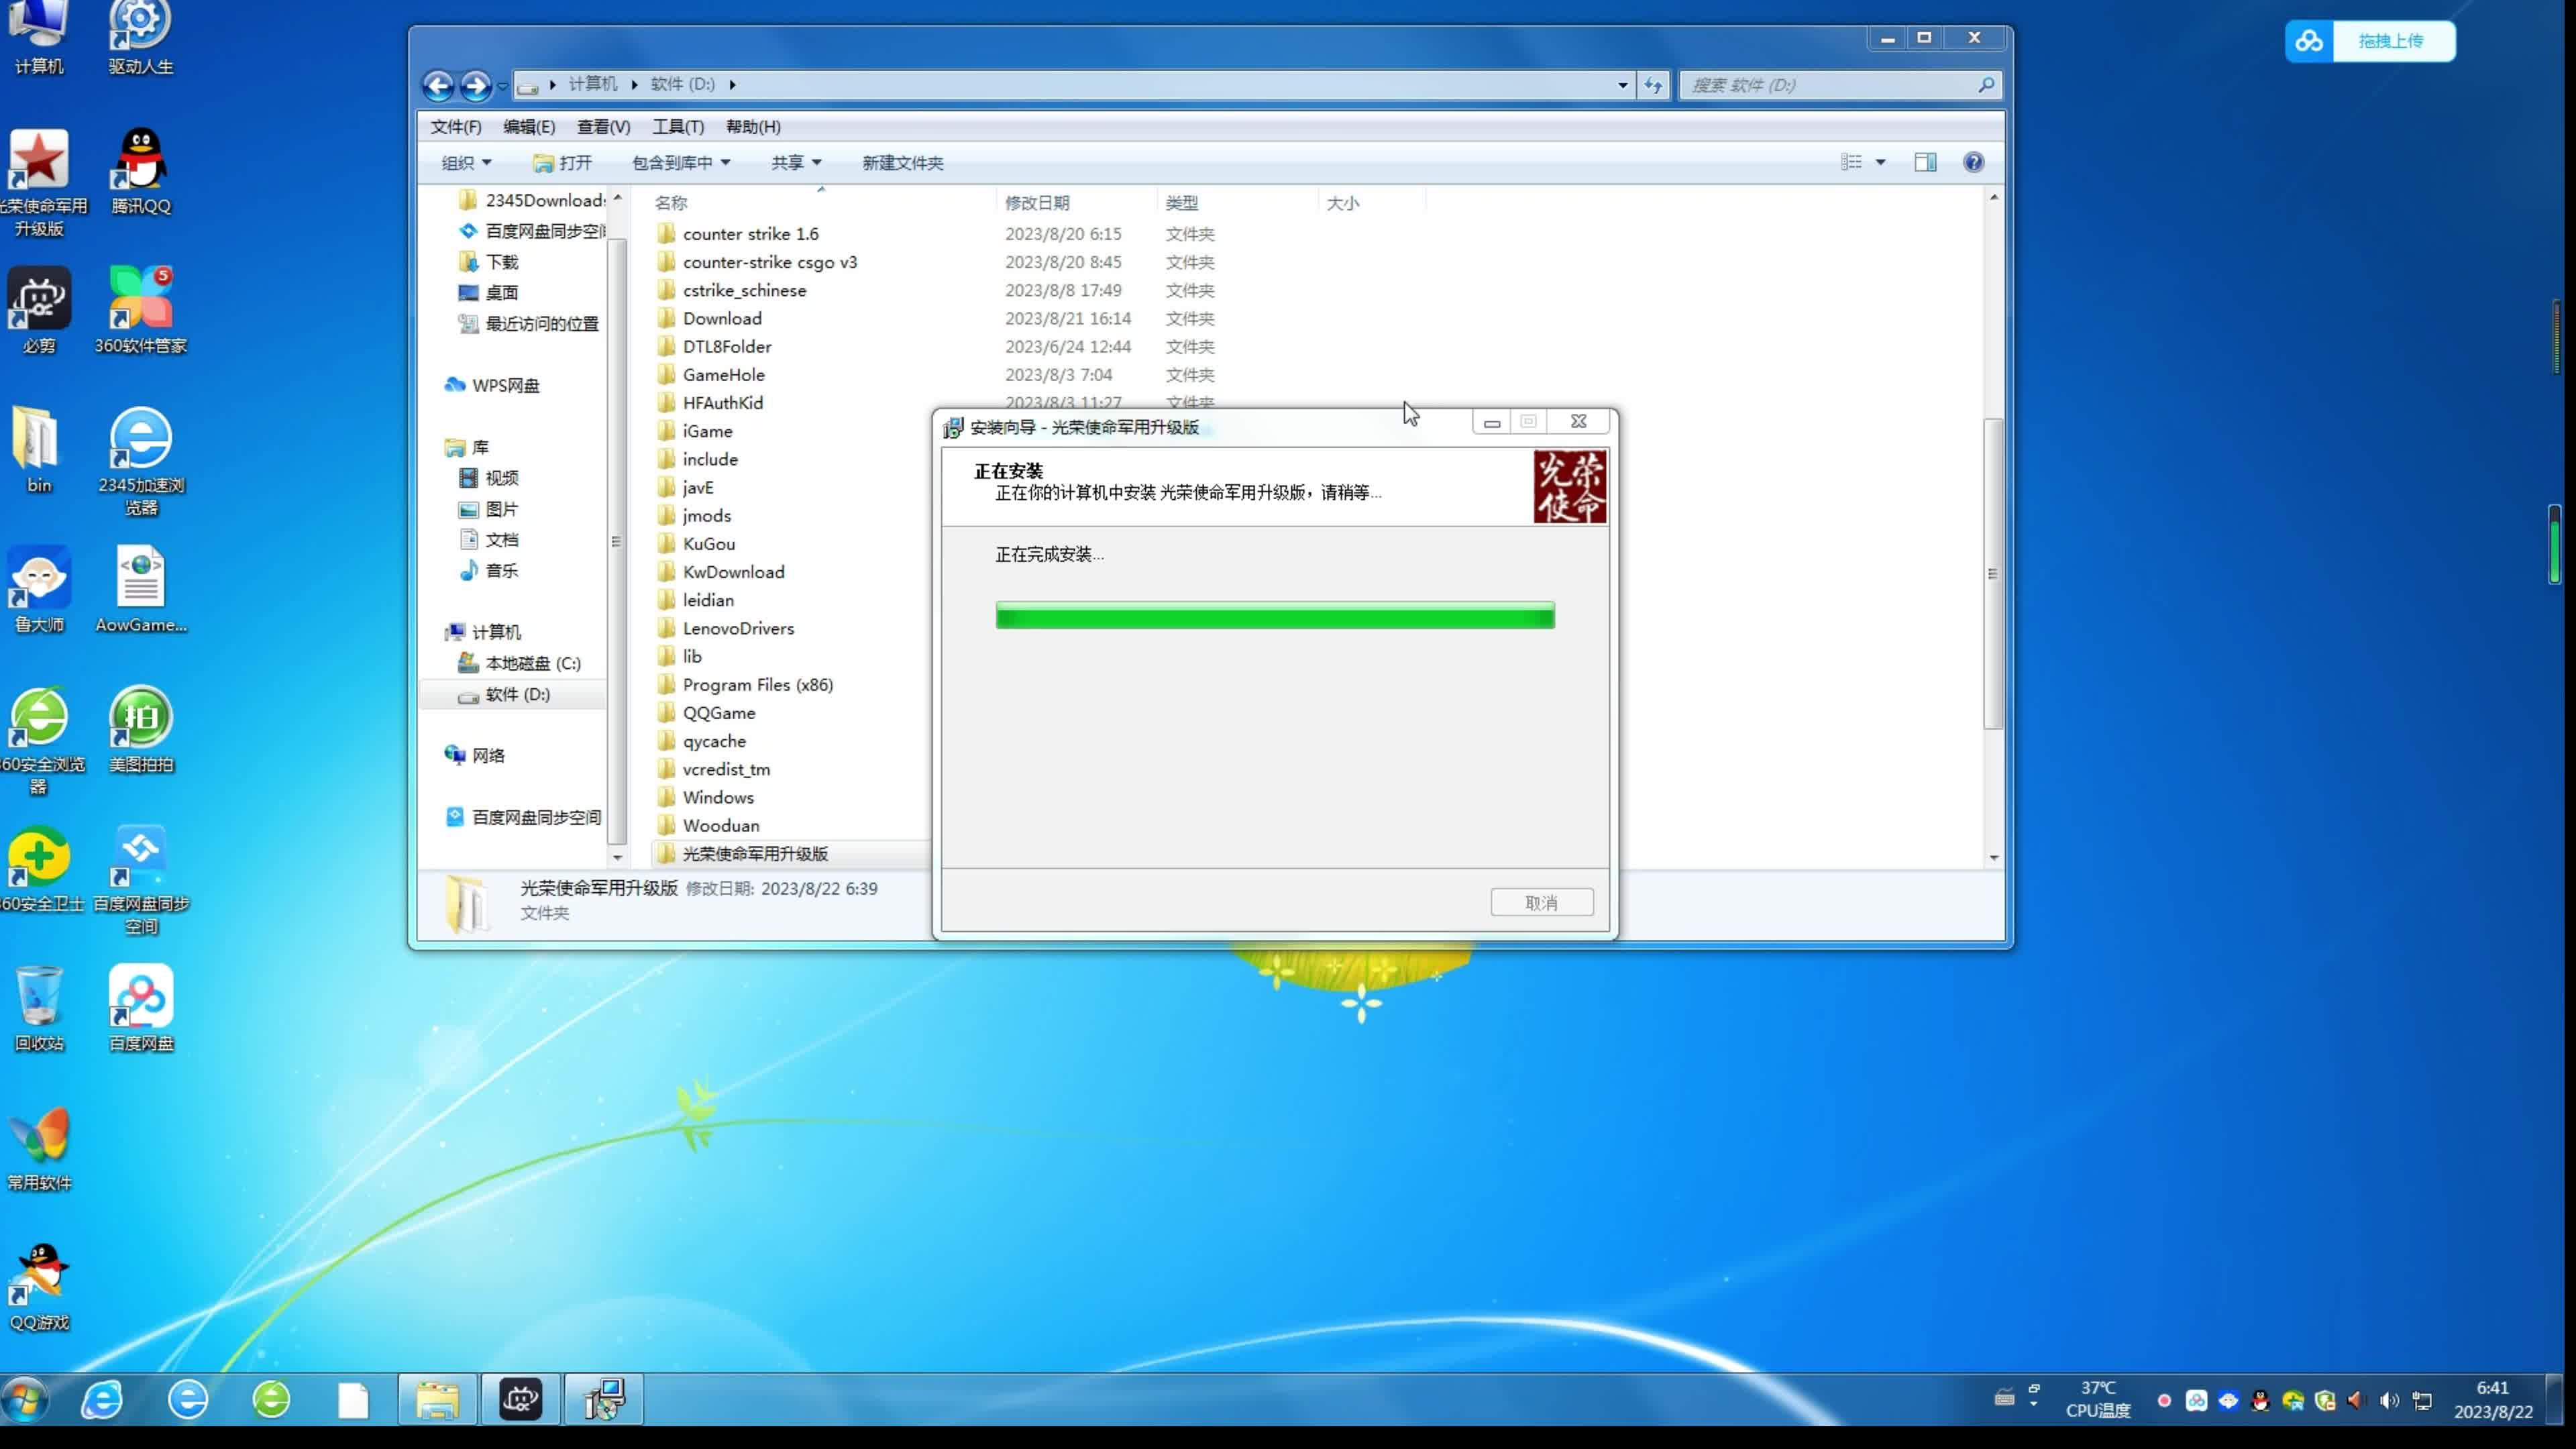The width and height of the screenshot is (2576, 1449).
Task: Minimize the installer wizard window
Action: (x=1491, y=422)
